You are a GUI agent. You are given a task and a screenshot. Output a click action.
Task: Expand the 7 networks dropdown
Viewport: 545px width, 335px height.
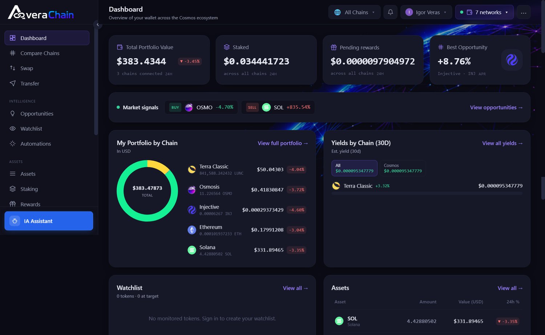point(484,12)
